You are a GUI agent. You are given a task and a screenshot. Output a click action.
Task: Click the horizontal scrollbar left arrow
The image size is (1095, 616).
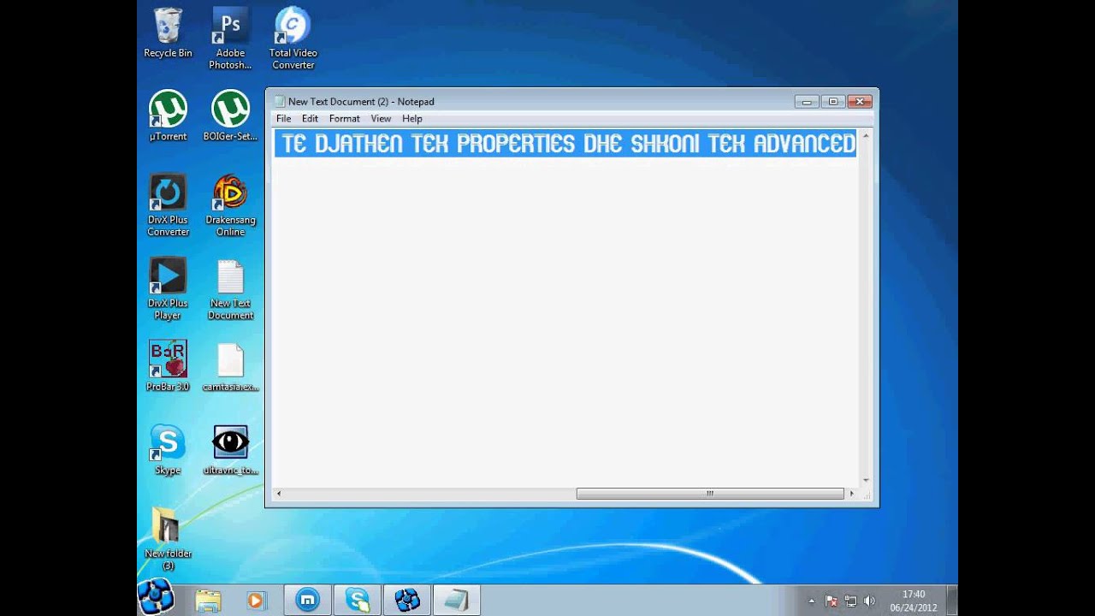279,494
